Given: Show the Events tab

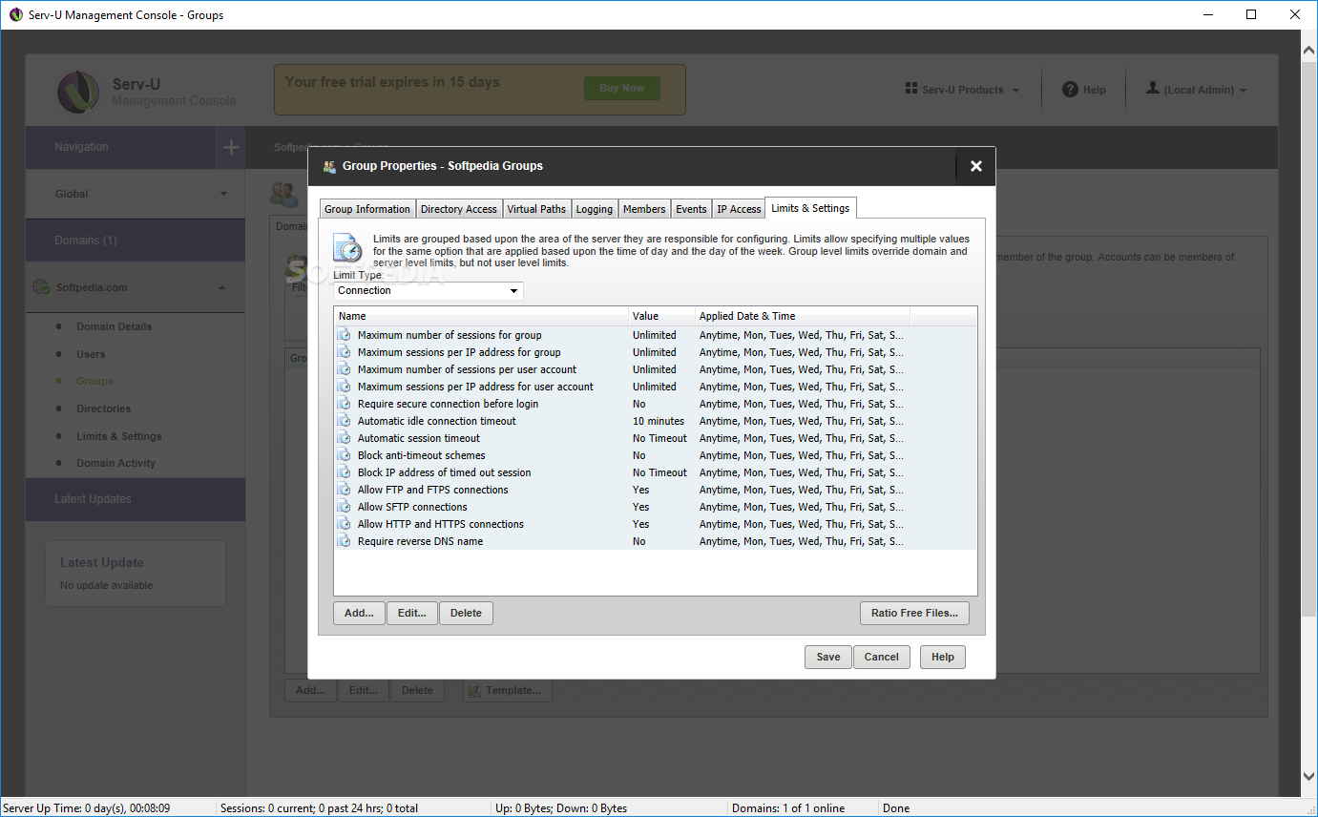Looking at the screenshot, I should click(x=691, y=209).
